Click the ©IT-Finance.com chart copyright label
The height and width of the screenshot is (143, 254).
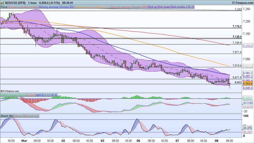click(10, 91)
